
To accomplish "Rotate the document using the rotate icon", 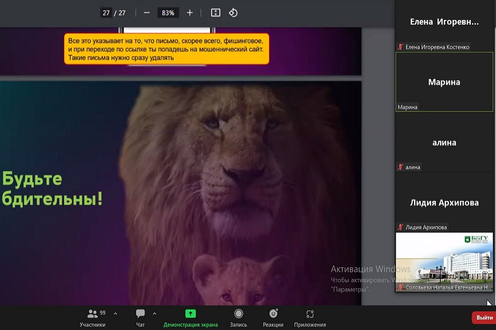I will click(233, 13).
